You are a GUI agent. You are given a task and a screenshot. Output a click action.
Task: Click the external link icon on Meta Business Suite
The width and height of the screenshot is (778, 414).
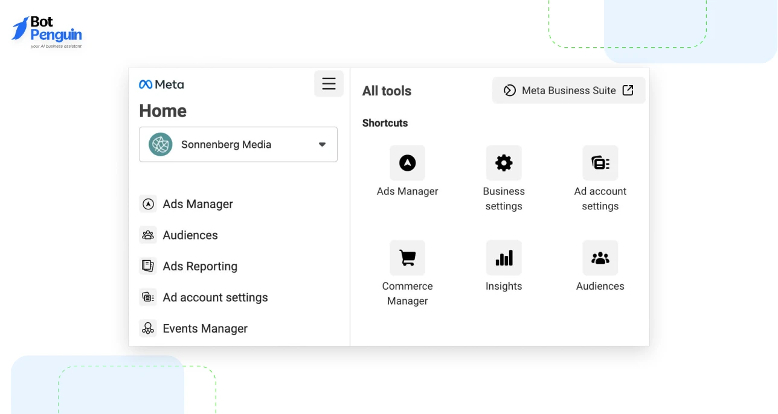tap(628, 90)
